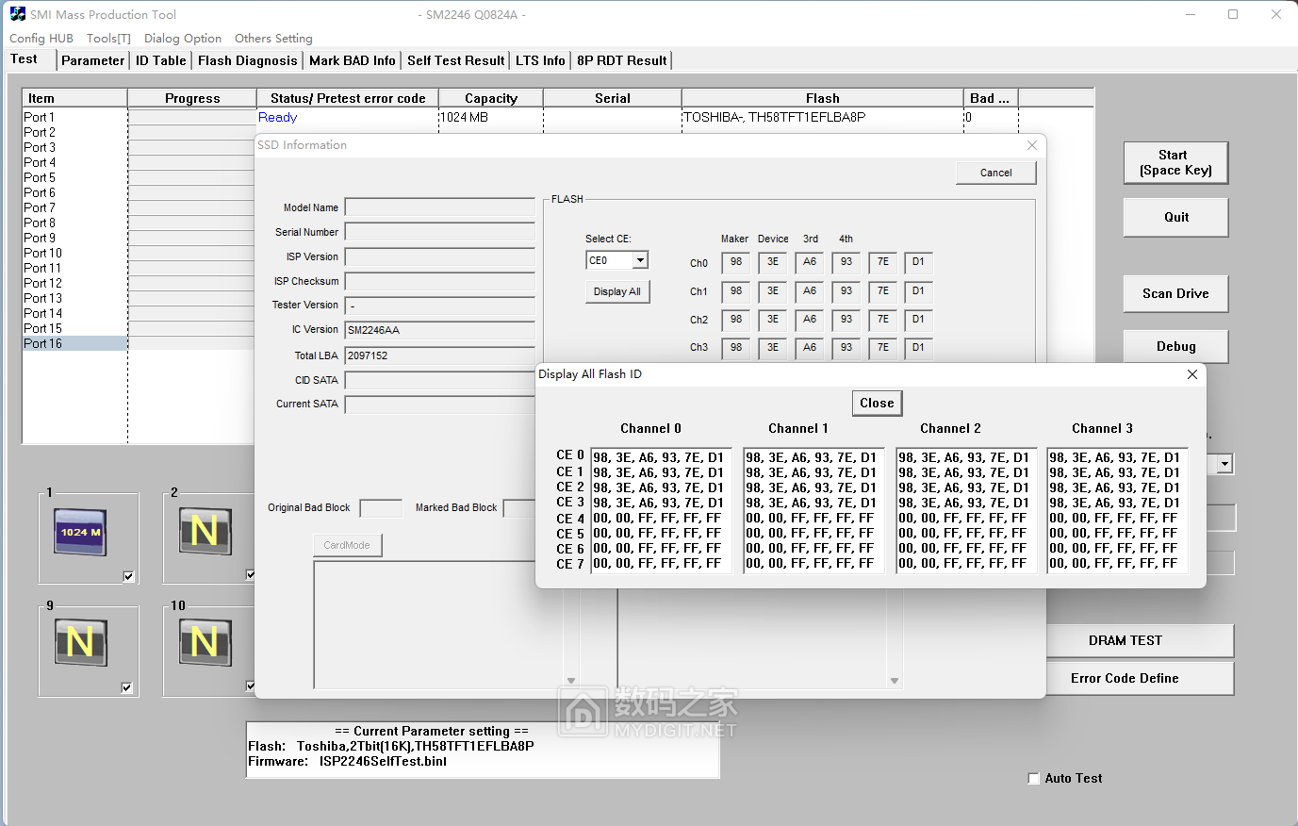The height and width of the screenshot is (826, 1298).
Task: Click the Port 2 N drive icon
Action: coord(205,531)
